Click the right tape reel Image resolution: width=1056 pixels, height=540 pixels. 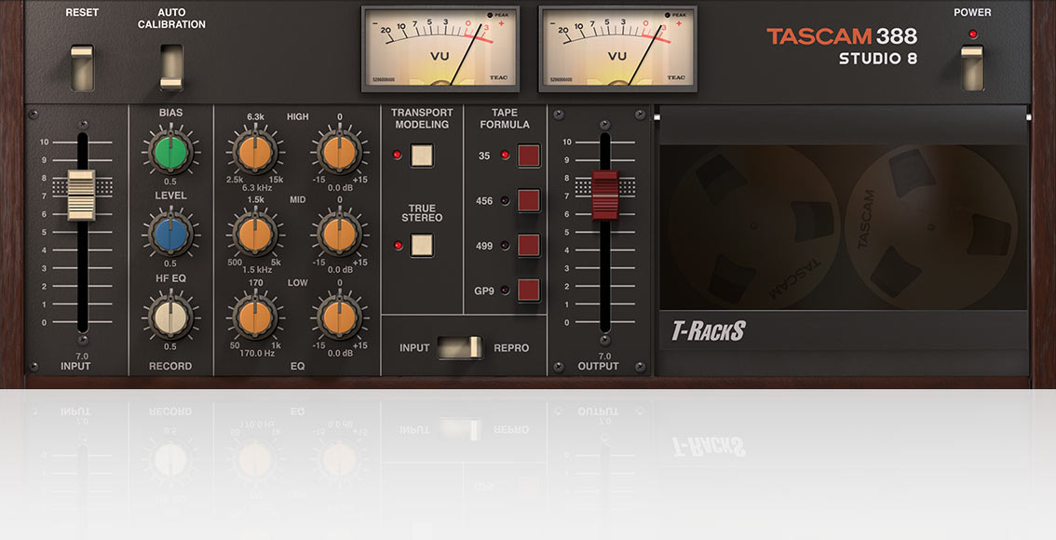click(930, 227)
